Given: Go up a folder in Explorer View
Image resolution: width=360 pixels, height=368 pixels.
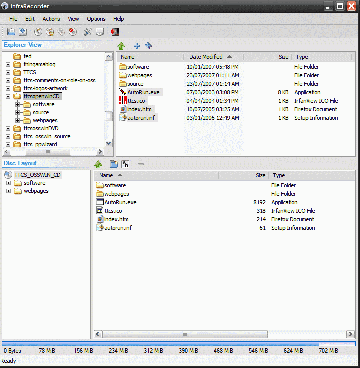Looking at the screenshot, I should click(x=121, y=46).
